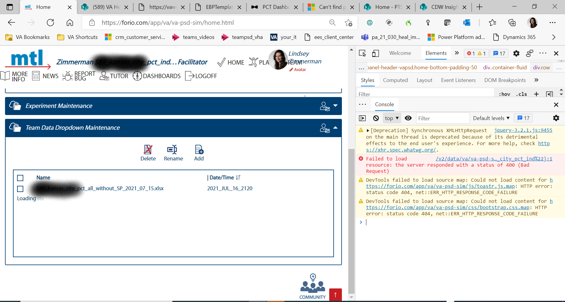The width and height of the screenshot is (565, 302).
Task: Open the jquery-3.2.1.js:9455 link in Console
Action: click(x=523, y=130)
